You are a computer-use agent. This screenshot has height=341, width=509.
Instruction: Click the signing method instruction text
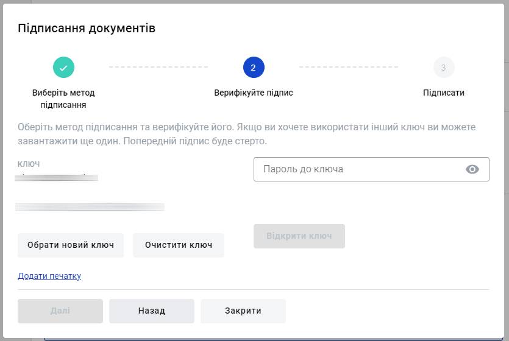pyautogui.click(x=246, y=134)
